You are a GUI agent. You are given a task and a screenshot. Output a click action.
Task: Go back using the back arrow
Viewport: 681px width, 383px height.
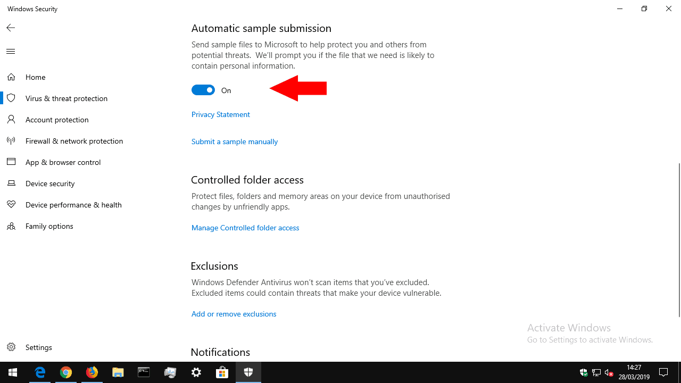(11, 28)
